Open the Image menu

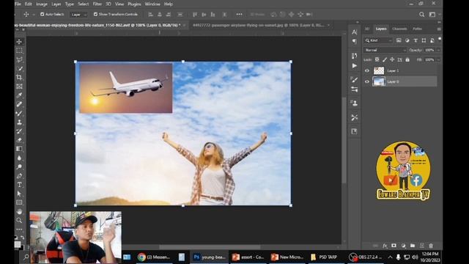tap(42, 4)
